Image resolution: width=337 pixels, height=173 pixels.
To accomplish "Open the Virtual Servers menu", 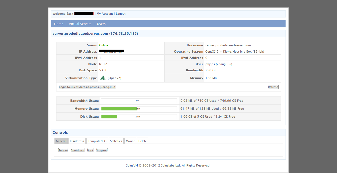I will [x=80, y=24].
